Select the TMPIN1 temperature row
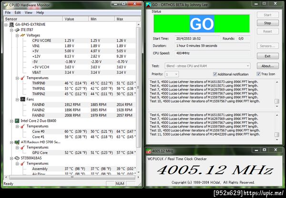Viewport: 286px width, 198px height. (83, 89)
